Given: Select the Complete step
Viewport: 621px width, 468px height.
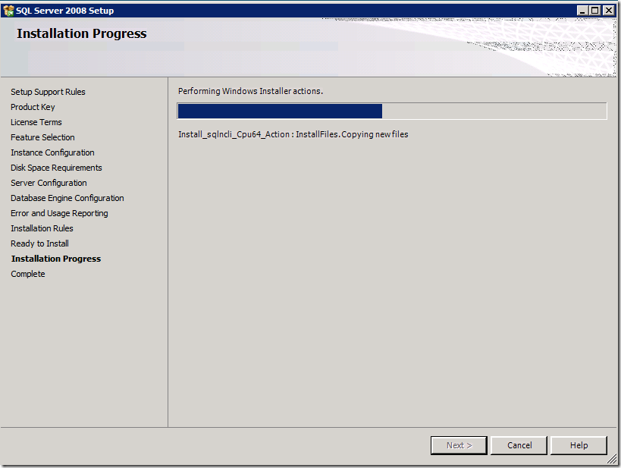Looking at the screenshot, I should (x=28, y=275).
